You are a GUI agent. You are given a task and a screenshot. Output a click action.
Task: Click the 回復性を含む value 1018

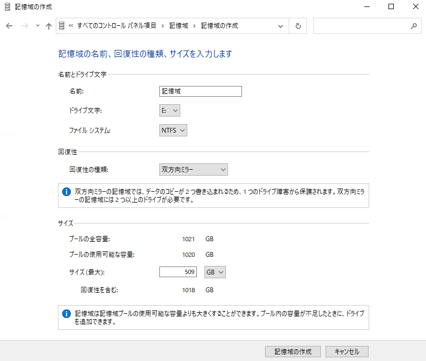tap(188, 290)
